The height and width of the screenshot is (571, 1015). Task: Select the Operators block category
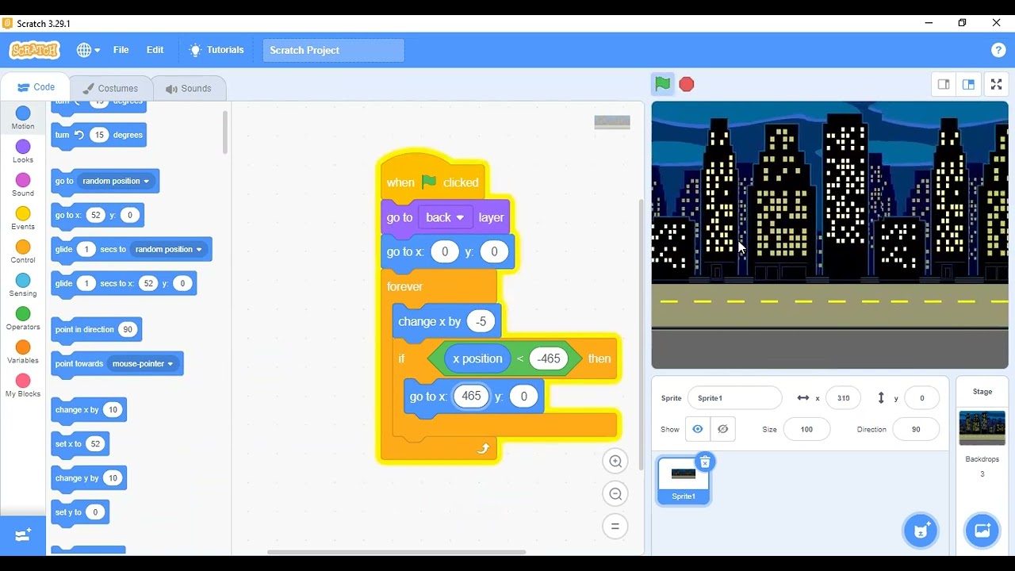(x=23, y=318)
